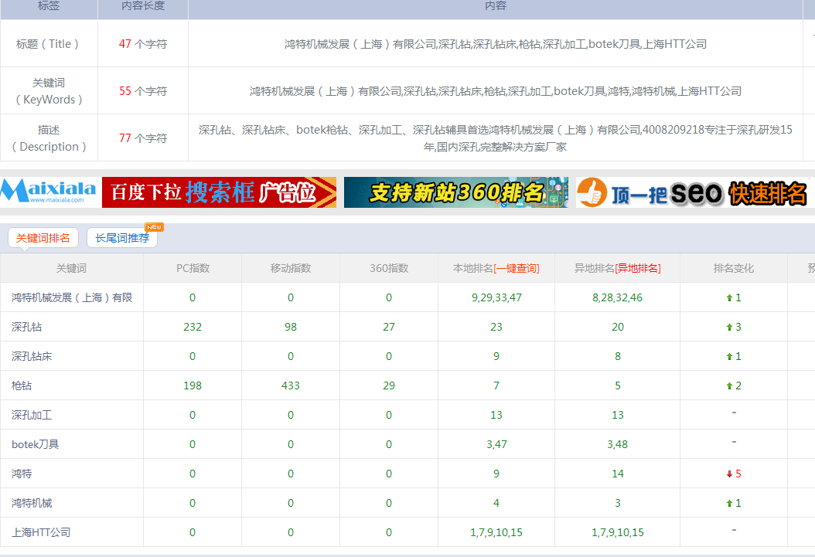This screenshot has height=557, width=815.
Task: Click the PC指数 column header
Action: click(x=193, y=269)
